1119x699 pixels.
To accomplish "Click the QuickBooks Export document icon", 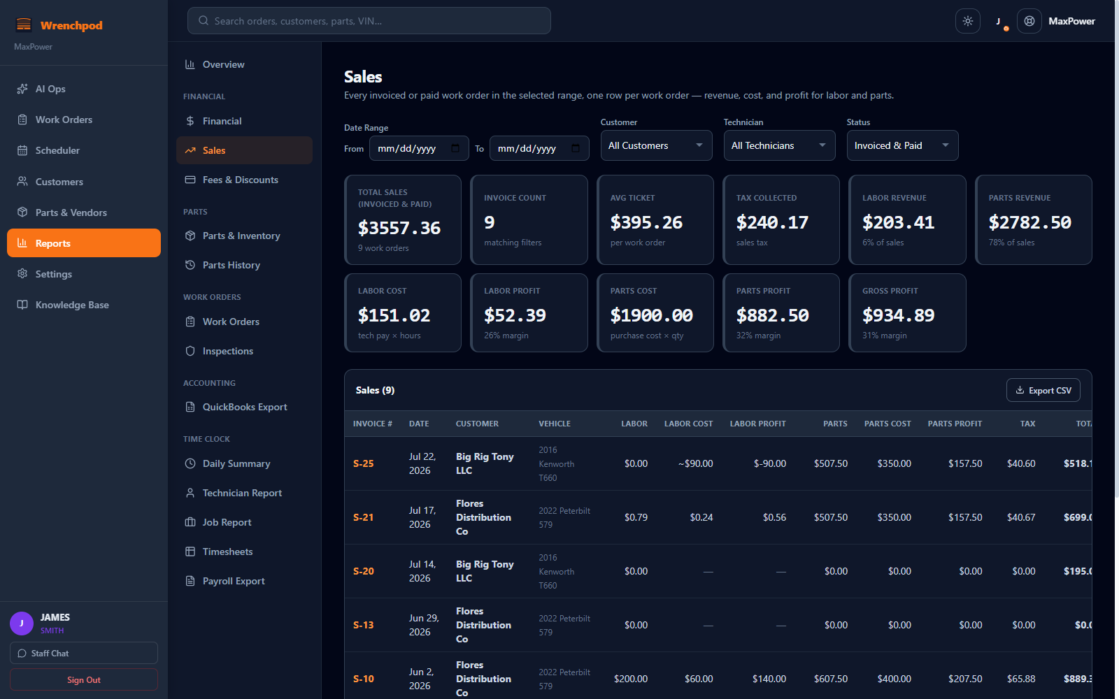I will pos(190,407).
